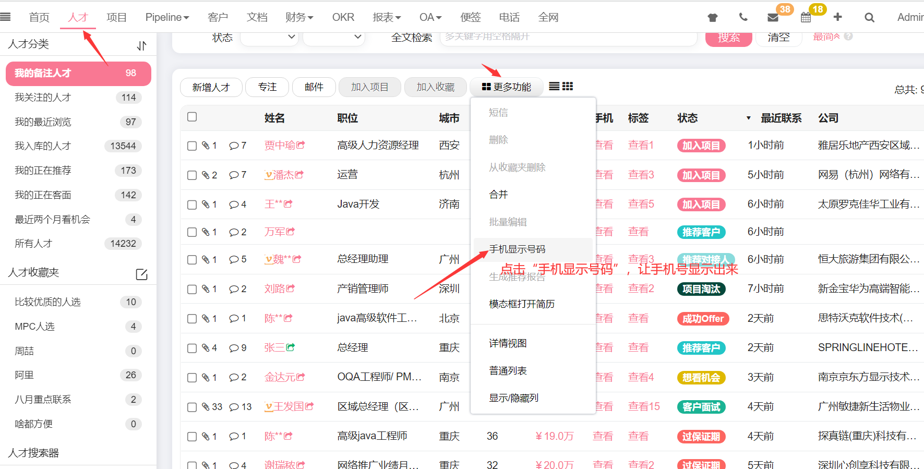The height and width of the screenshot is (469, 924).
Task: Click the 清空 button
Action: (x=778, y=38)
